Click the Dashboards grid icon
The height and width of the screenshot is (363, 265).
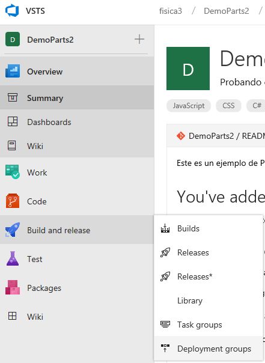[x=13, y=121]
